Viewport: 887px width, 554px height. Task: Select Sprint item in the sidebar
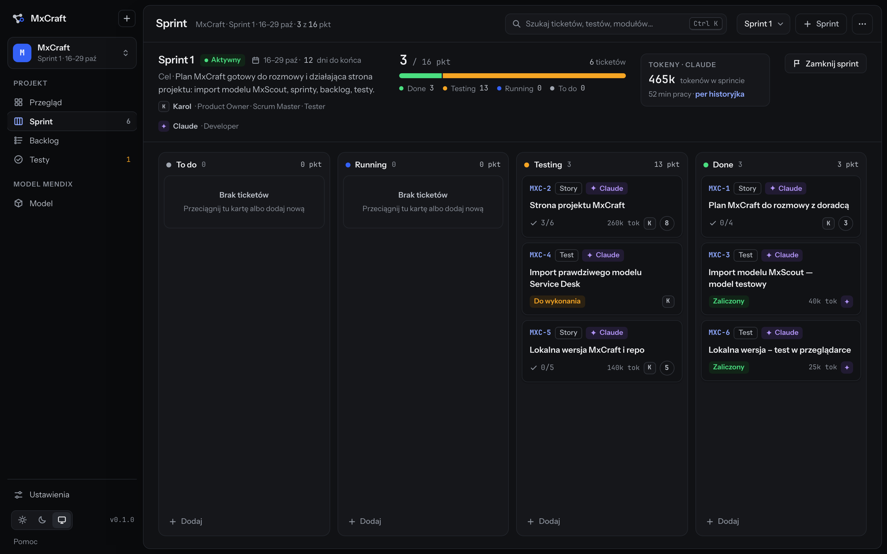coord(72,121)
